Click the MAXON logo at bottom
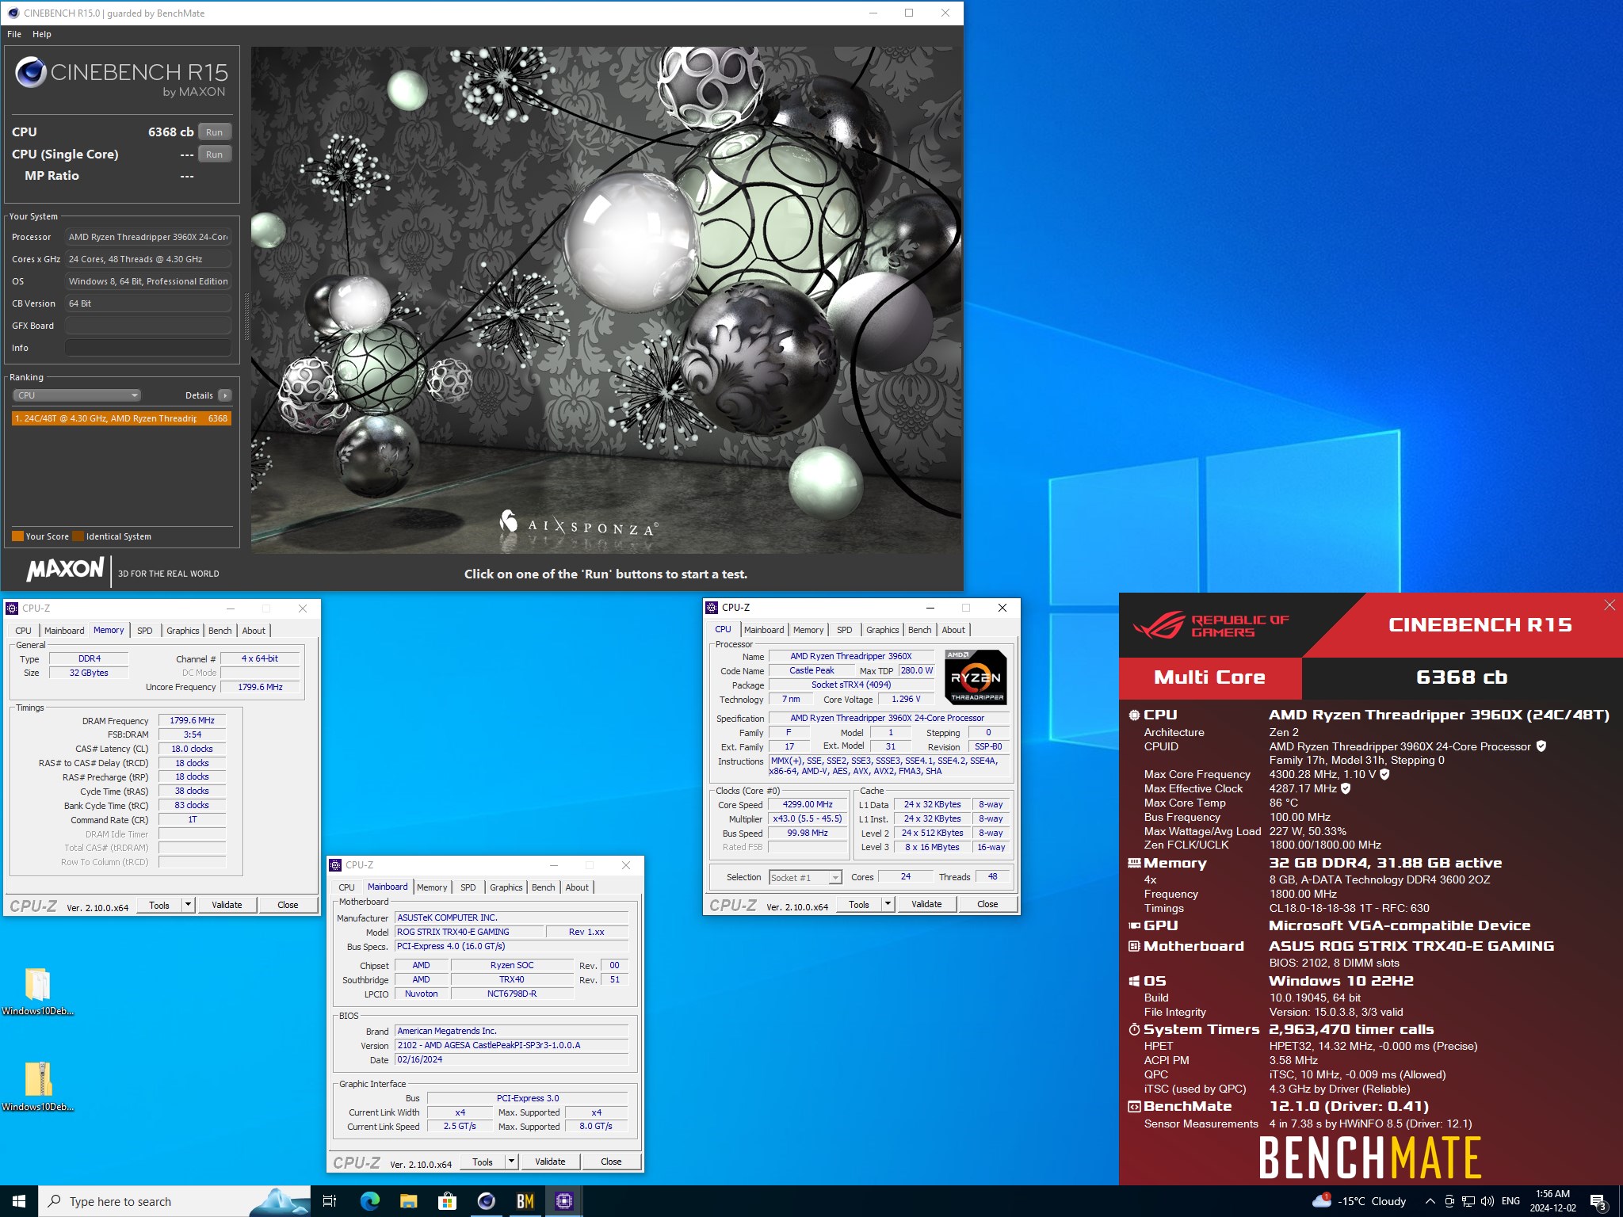Image resolution: width=1623 pixels, height=1217 pixels. 65,569
